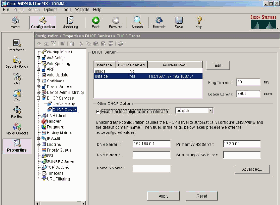
Task: Expand the Certificate node
Action: coord(38,81)
